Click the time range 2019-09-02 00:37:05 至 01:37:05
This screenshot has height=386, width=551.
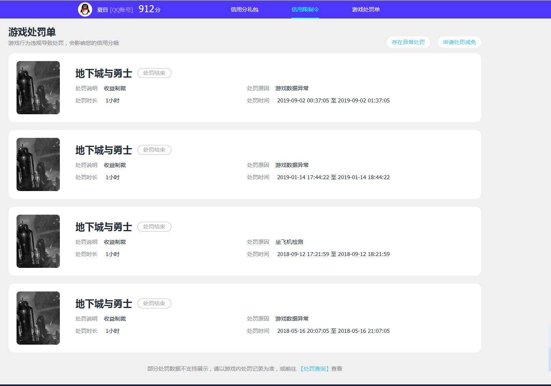pyautogui.click(x=334, y=100)
